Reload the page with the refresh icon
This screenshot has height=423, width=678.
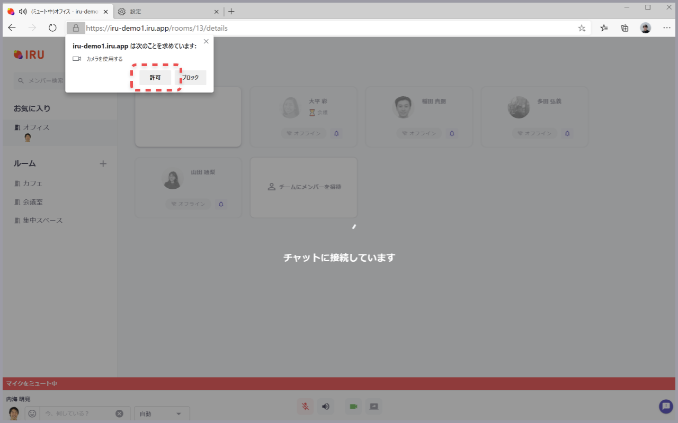tap(52, 28)
